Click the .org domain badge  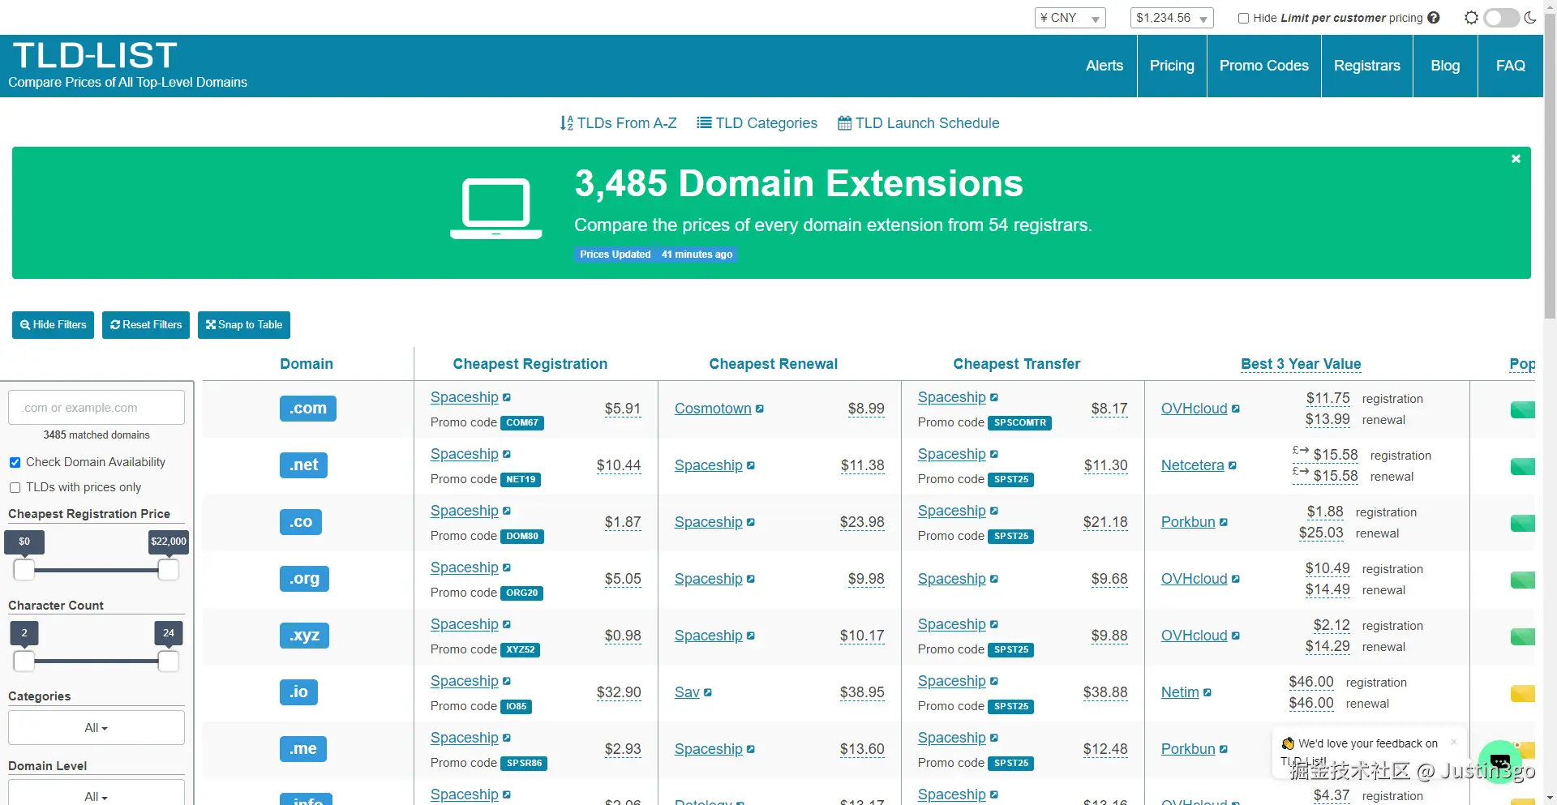coord(305,579)
